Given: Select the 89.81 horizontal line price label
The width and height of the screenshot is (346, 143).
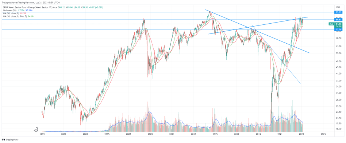Looking at the screenshot, I should (338, 20).
